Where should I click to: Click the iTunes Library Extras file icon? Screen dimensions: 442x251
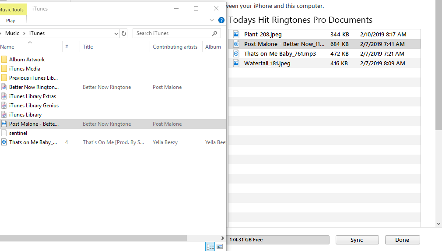4,96
